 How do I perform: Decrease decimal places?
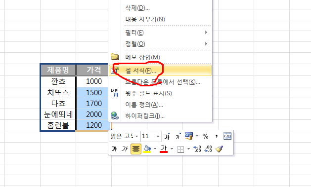[208, 149]
